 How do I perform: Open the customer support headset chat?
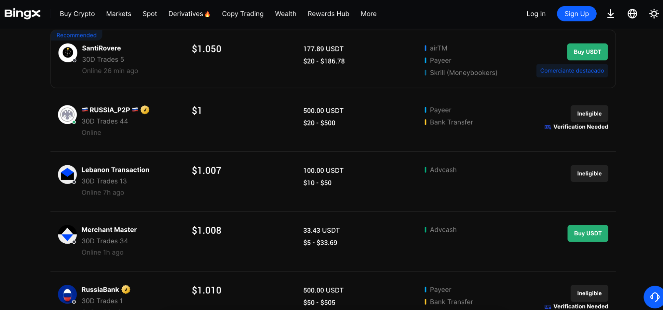654,297
